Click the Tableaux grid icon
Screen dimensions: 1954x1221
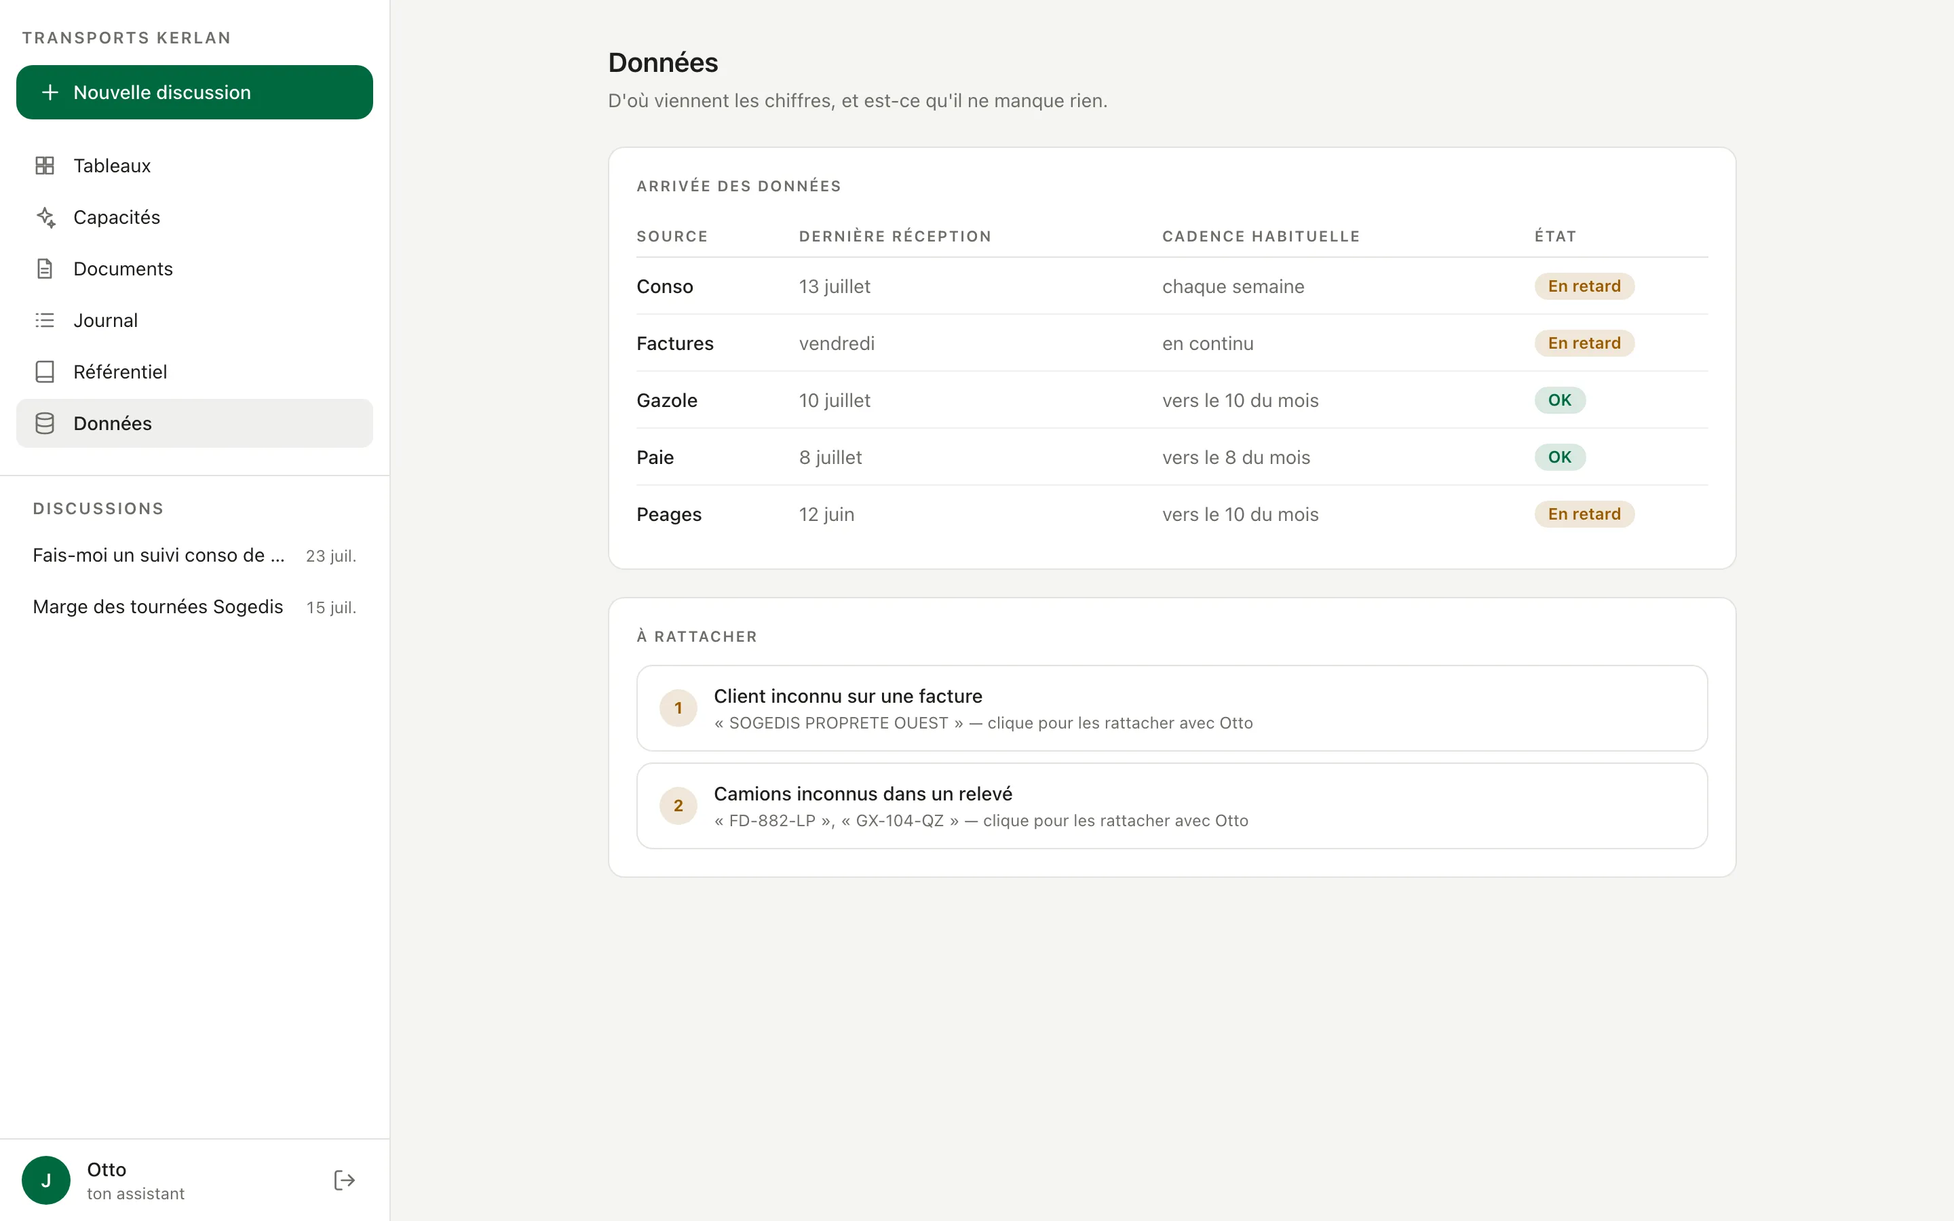coord(45,166)
